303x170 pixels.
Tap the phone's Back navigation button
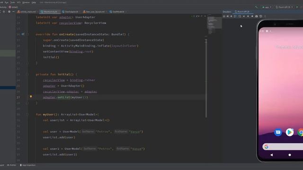click(271, 155)
